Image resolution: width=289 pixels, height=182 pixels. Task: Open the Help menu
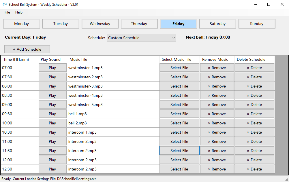[x=19, y=12]
